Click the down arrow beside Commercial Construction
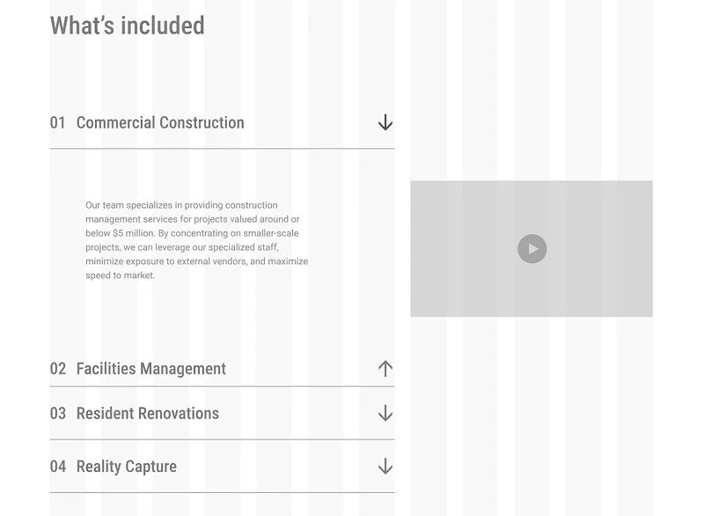The width and height of the screenshot is (704, 516). pos(385,123)
